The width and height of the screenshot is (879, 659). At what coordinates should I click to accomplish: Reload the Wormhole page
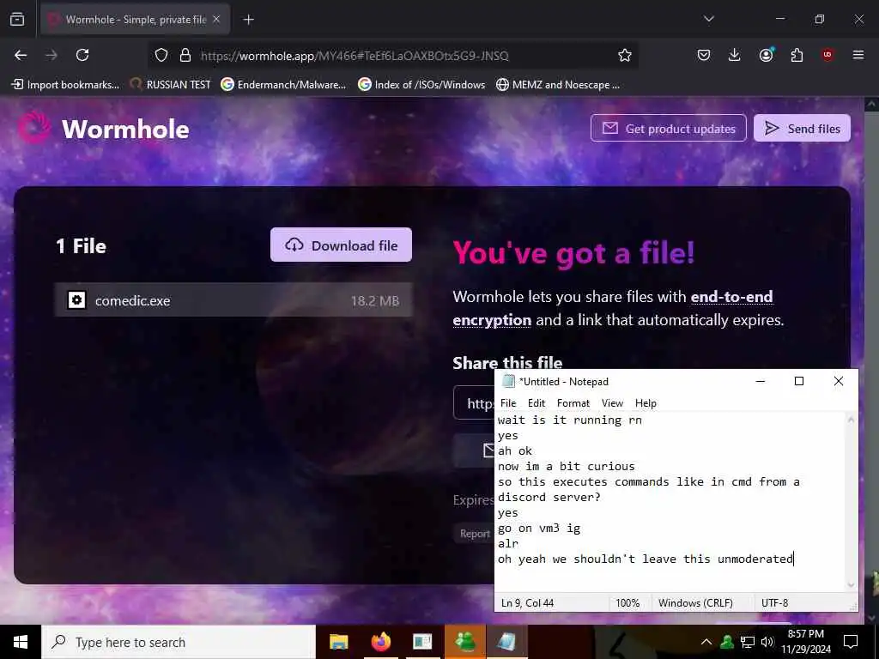pos(82,55)
